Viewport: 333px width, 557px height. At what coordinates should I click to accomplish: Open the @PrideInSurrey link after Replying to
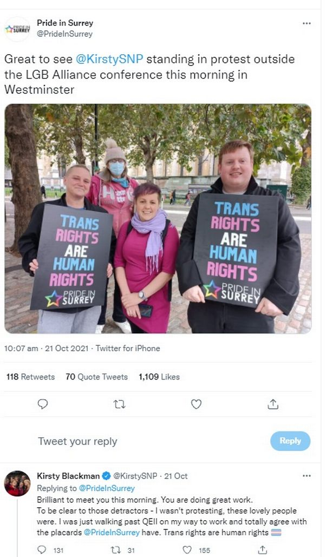tap(107, 488)
